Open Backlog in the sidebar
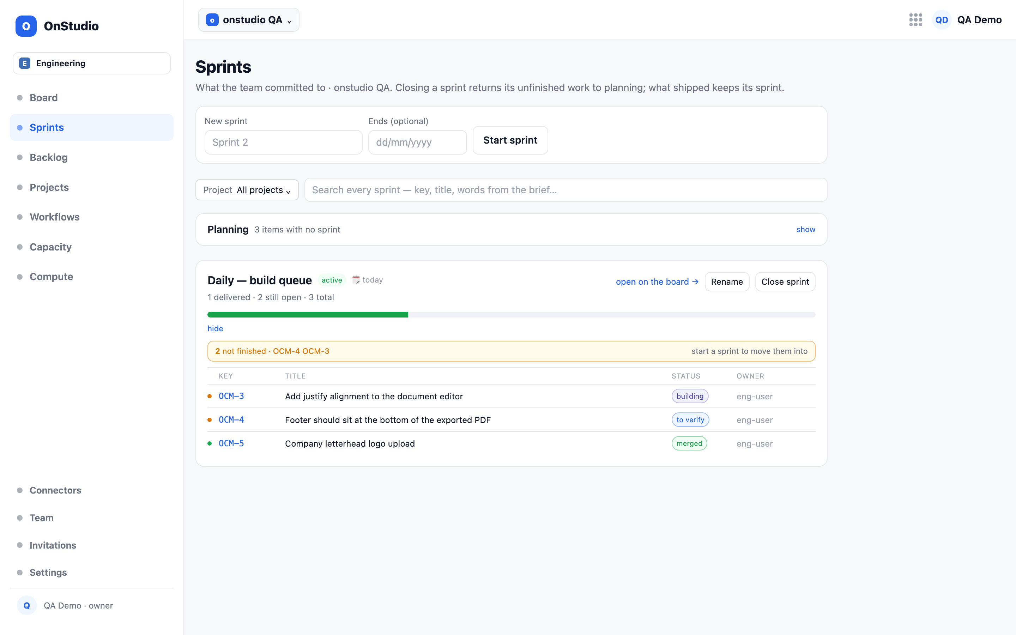 coord(91,157)
